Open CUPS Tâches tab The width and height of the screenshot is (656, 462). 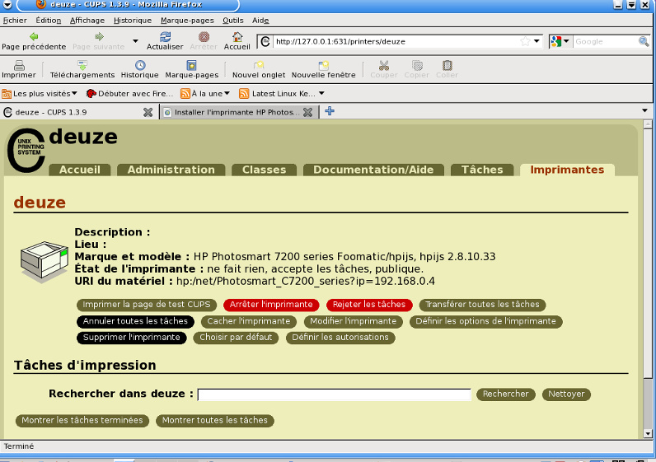(482, 170)
